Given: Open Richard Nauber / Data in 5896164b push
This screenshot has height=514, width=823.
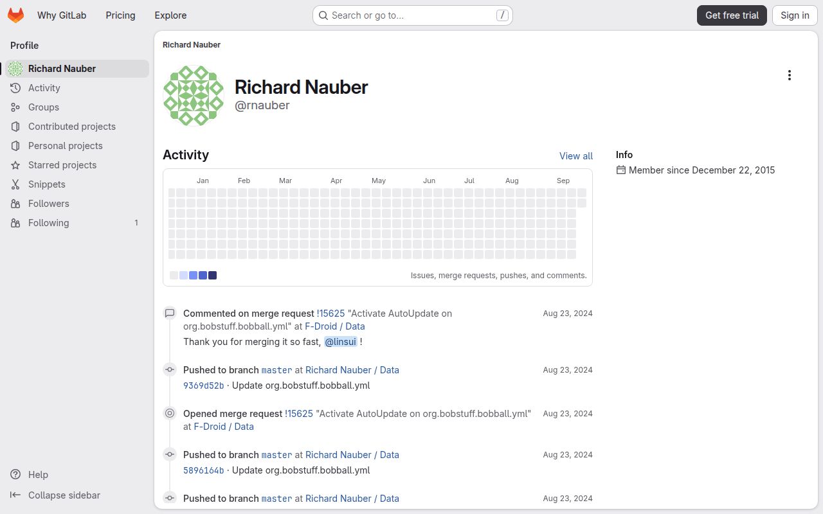Looking at the screenshot, I should click(x=352, y=455).
